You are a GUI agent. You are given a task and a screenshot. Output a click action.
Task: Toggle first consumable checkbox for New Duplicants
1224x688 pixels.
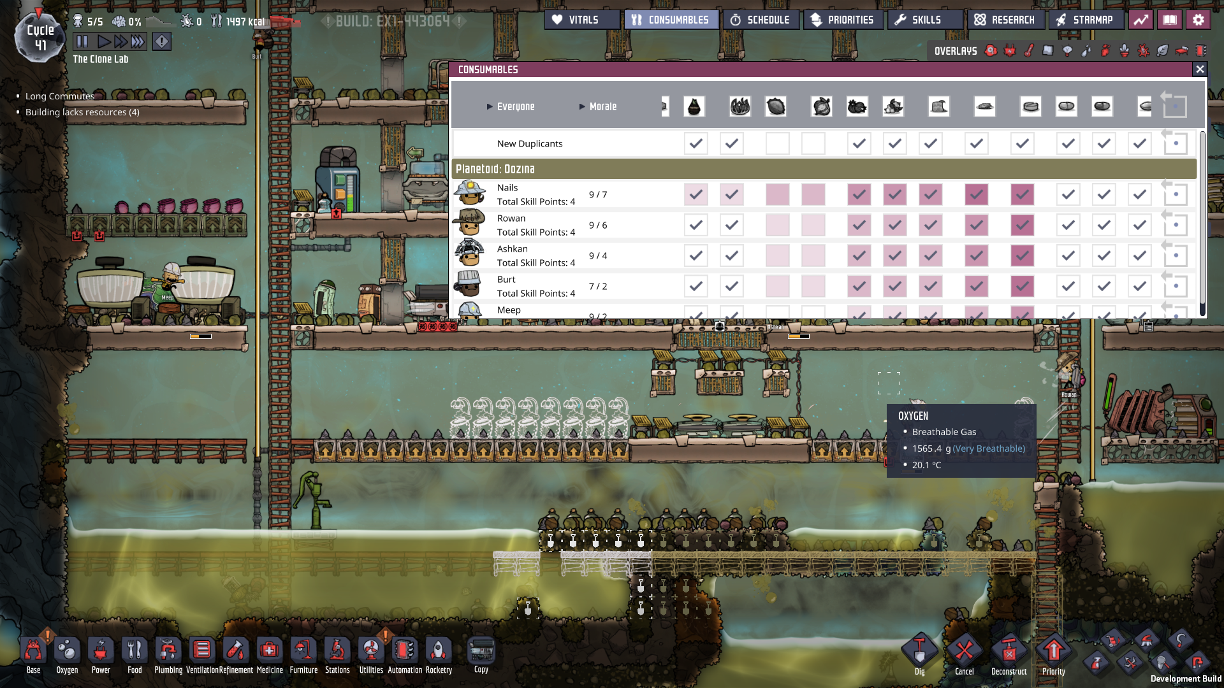[696, 143]
